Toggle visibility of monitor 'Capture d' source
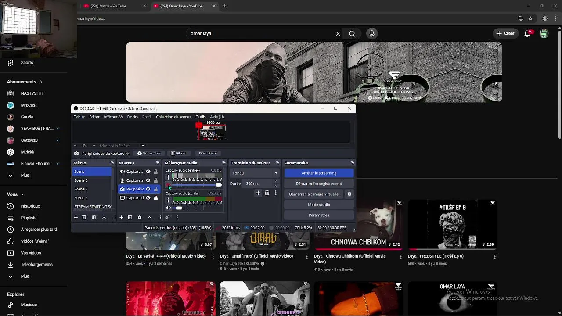 pyautogui.click(x=148, y=198)
